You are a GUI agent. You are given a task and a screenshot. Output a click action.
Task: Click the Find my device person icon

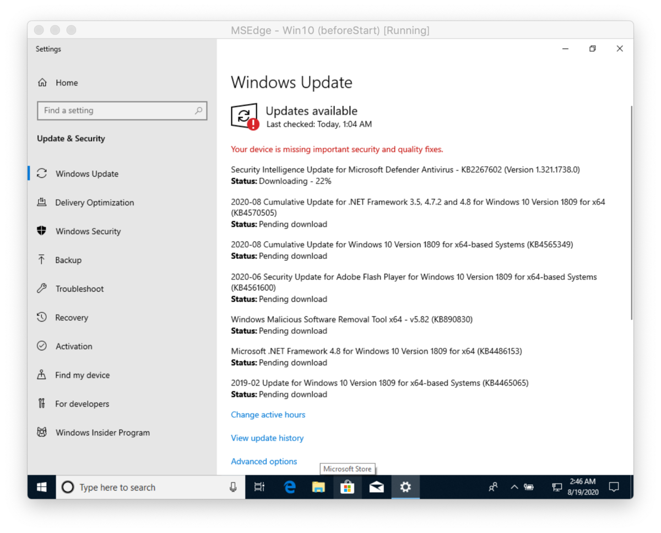42,374
